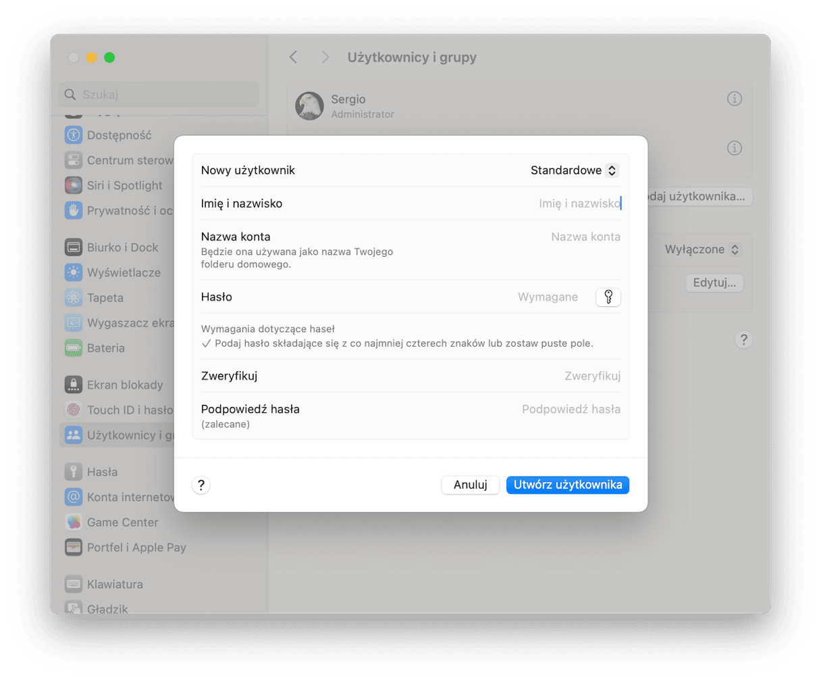The height and width of the screenshot is (680, 821).
Task: Go forward with the right chevron
Action: [325, 57]
